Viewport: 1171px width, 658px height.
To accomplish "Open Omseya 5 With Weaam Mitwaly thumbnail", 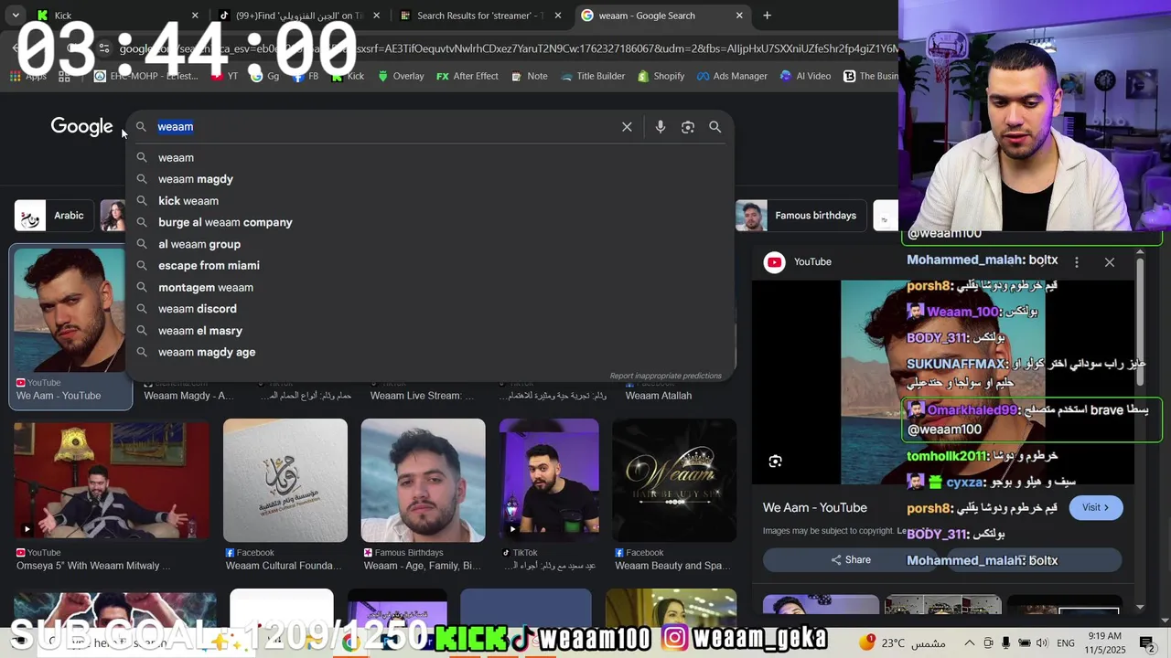I will 112,480.
